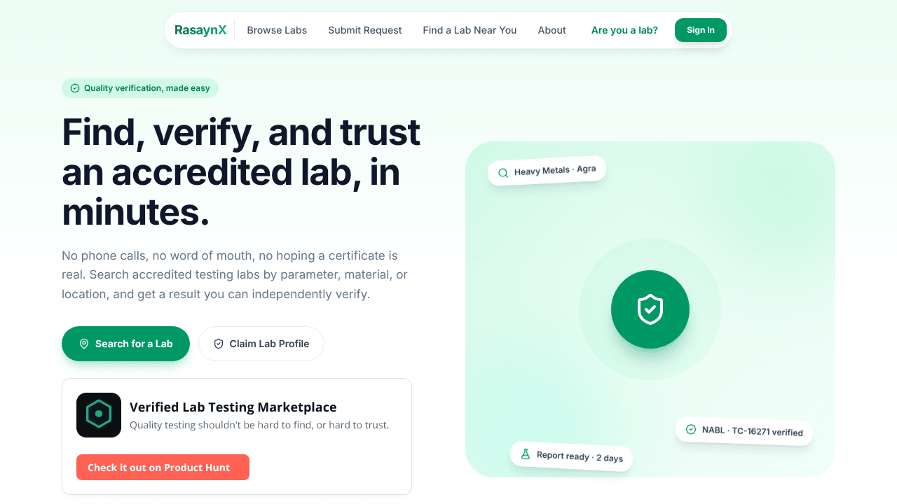
Task: Click the hexagon product logo thumbnail
Action: (x=99, y=415)
